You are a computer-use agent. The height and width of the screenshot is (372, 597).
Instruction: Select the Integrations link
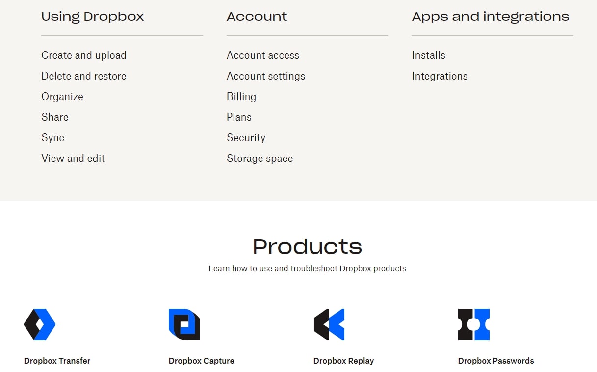tap(440, 76)
